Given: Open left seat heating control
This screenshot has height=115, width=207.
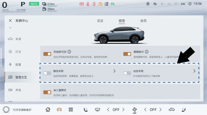Looking at the screenshot, I should click(x=86, y=110).
